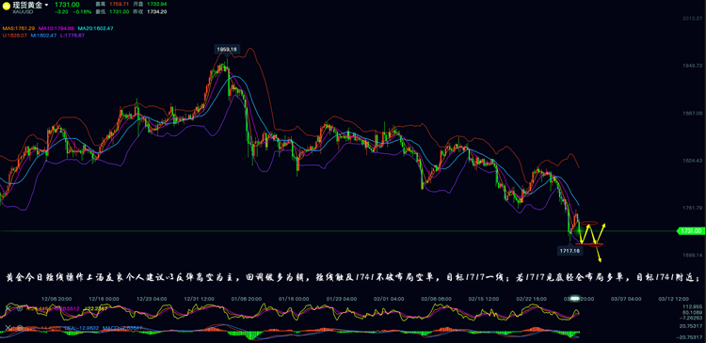Click the 01/08 20:00 time axis label
This screenshot has height=343, width=706.
pos(247,299)
